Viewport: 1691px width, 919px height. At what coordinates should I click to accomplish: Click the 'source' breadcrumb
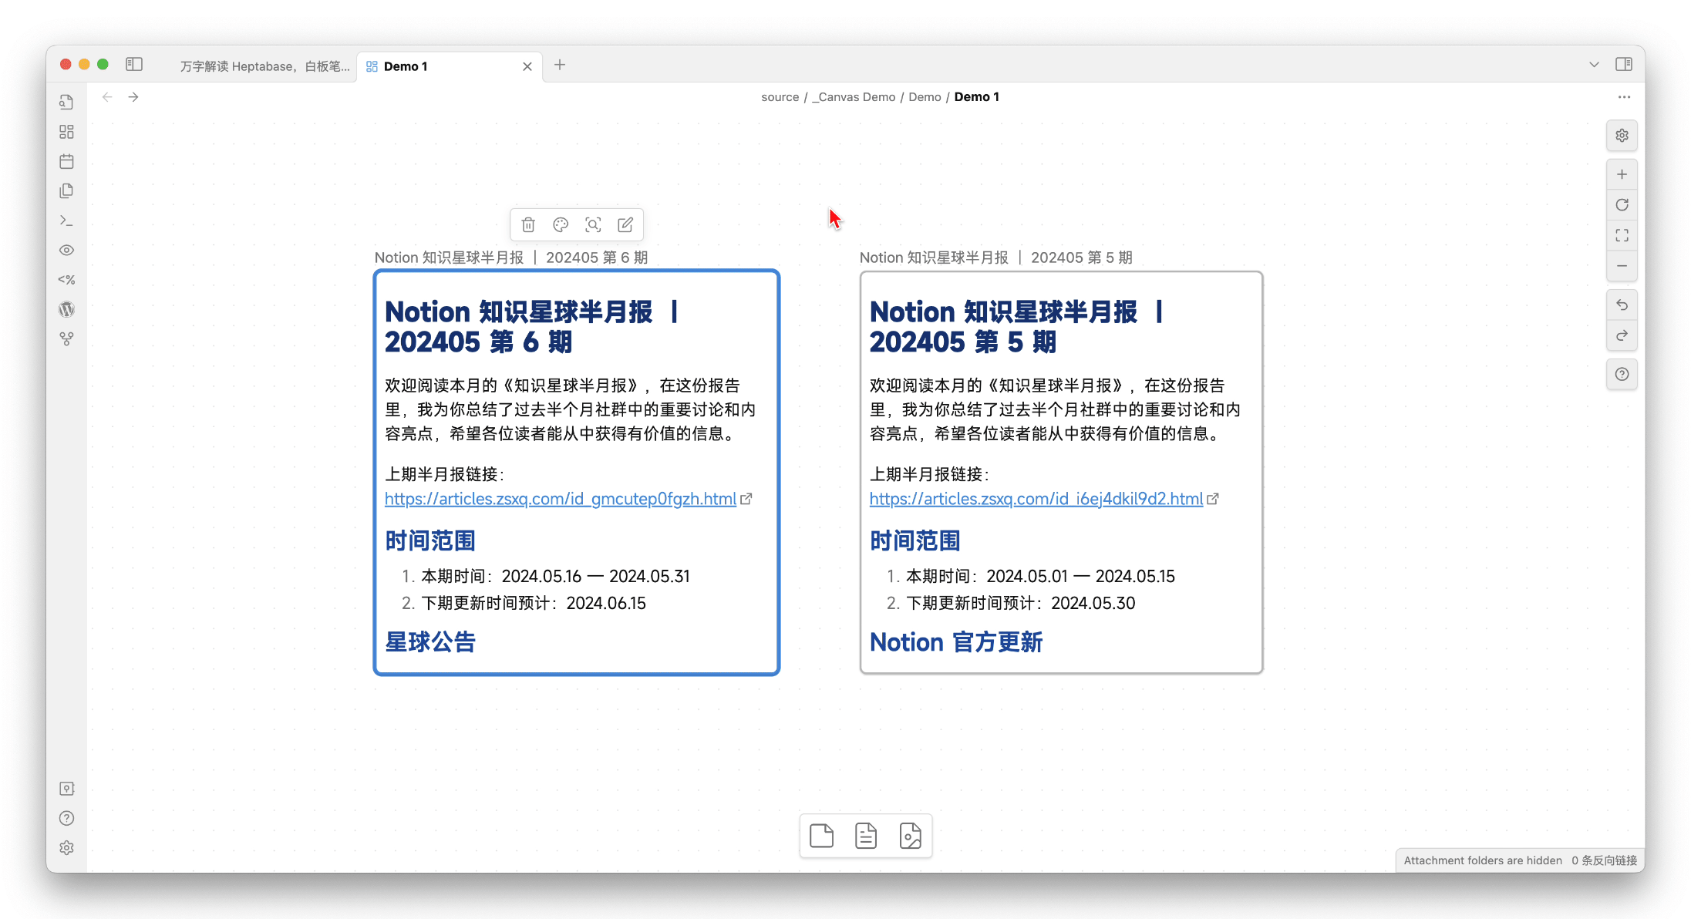pyautogui.click(x=780, y=97)
